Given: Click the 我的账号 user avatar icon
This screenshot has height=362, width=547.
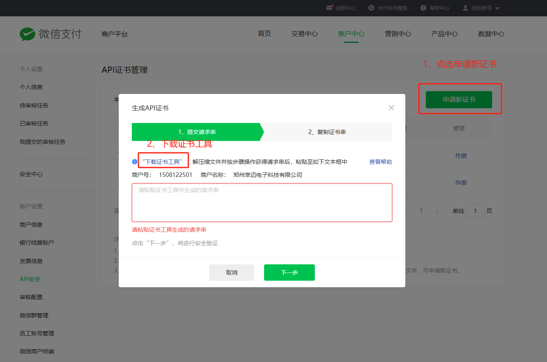Looking at the screenshot, I should [466, 8].
